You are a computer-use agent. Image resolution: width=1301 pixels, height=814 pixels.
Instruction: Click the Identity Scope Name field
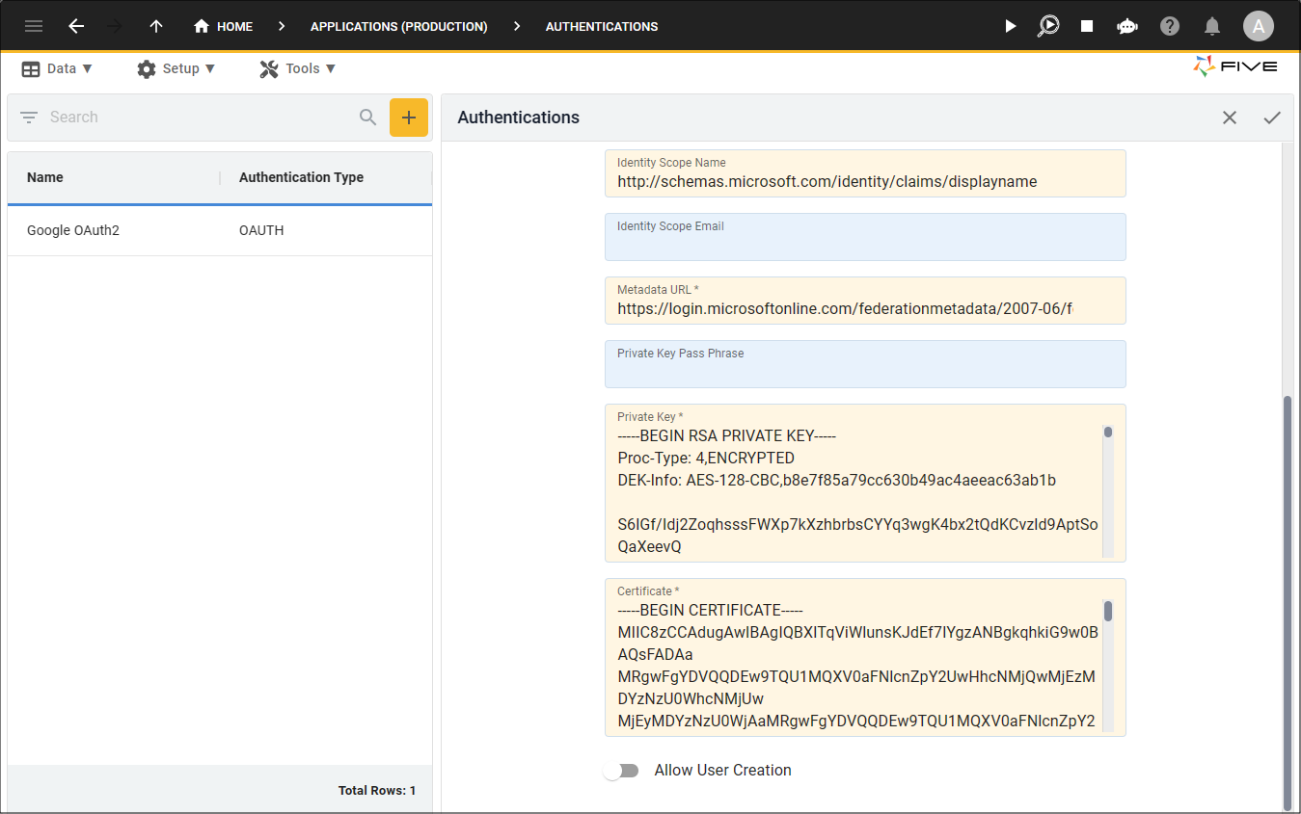[865, 173]
